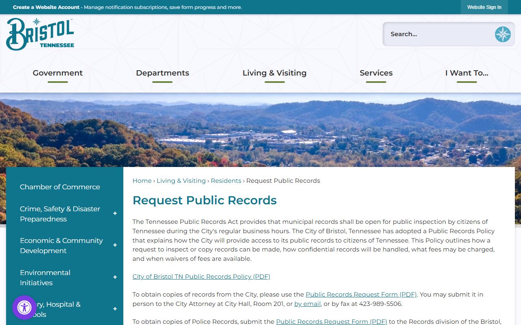This screenshot has width=521, height=325.
Task: Open Environmental Initiatives page
Action: (x=45, y=277)
